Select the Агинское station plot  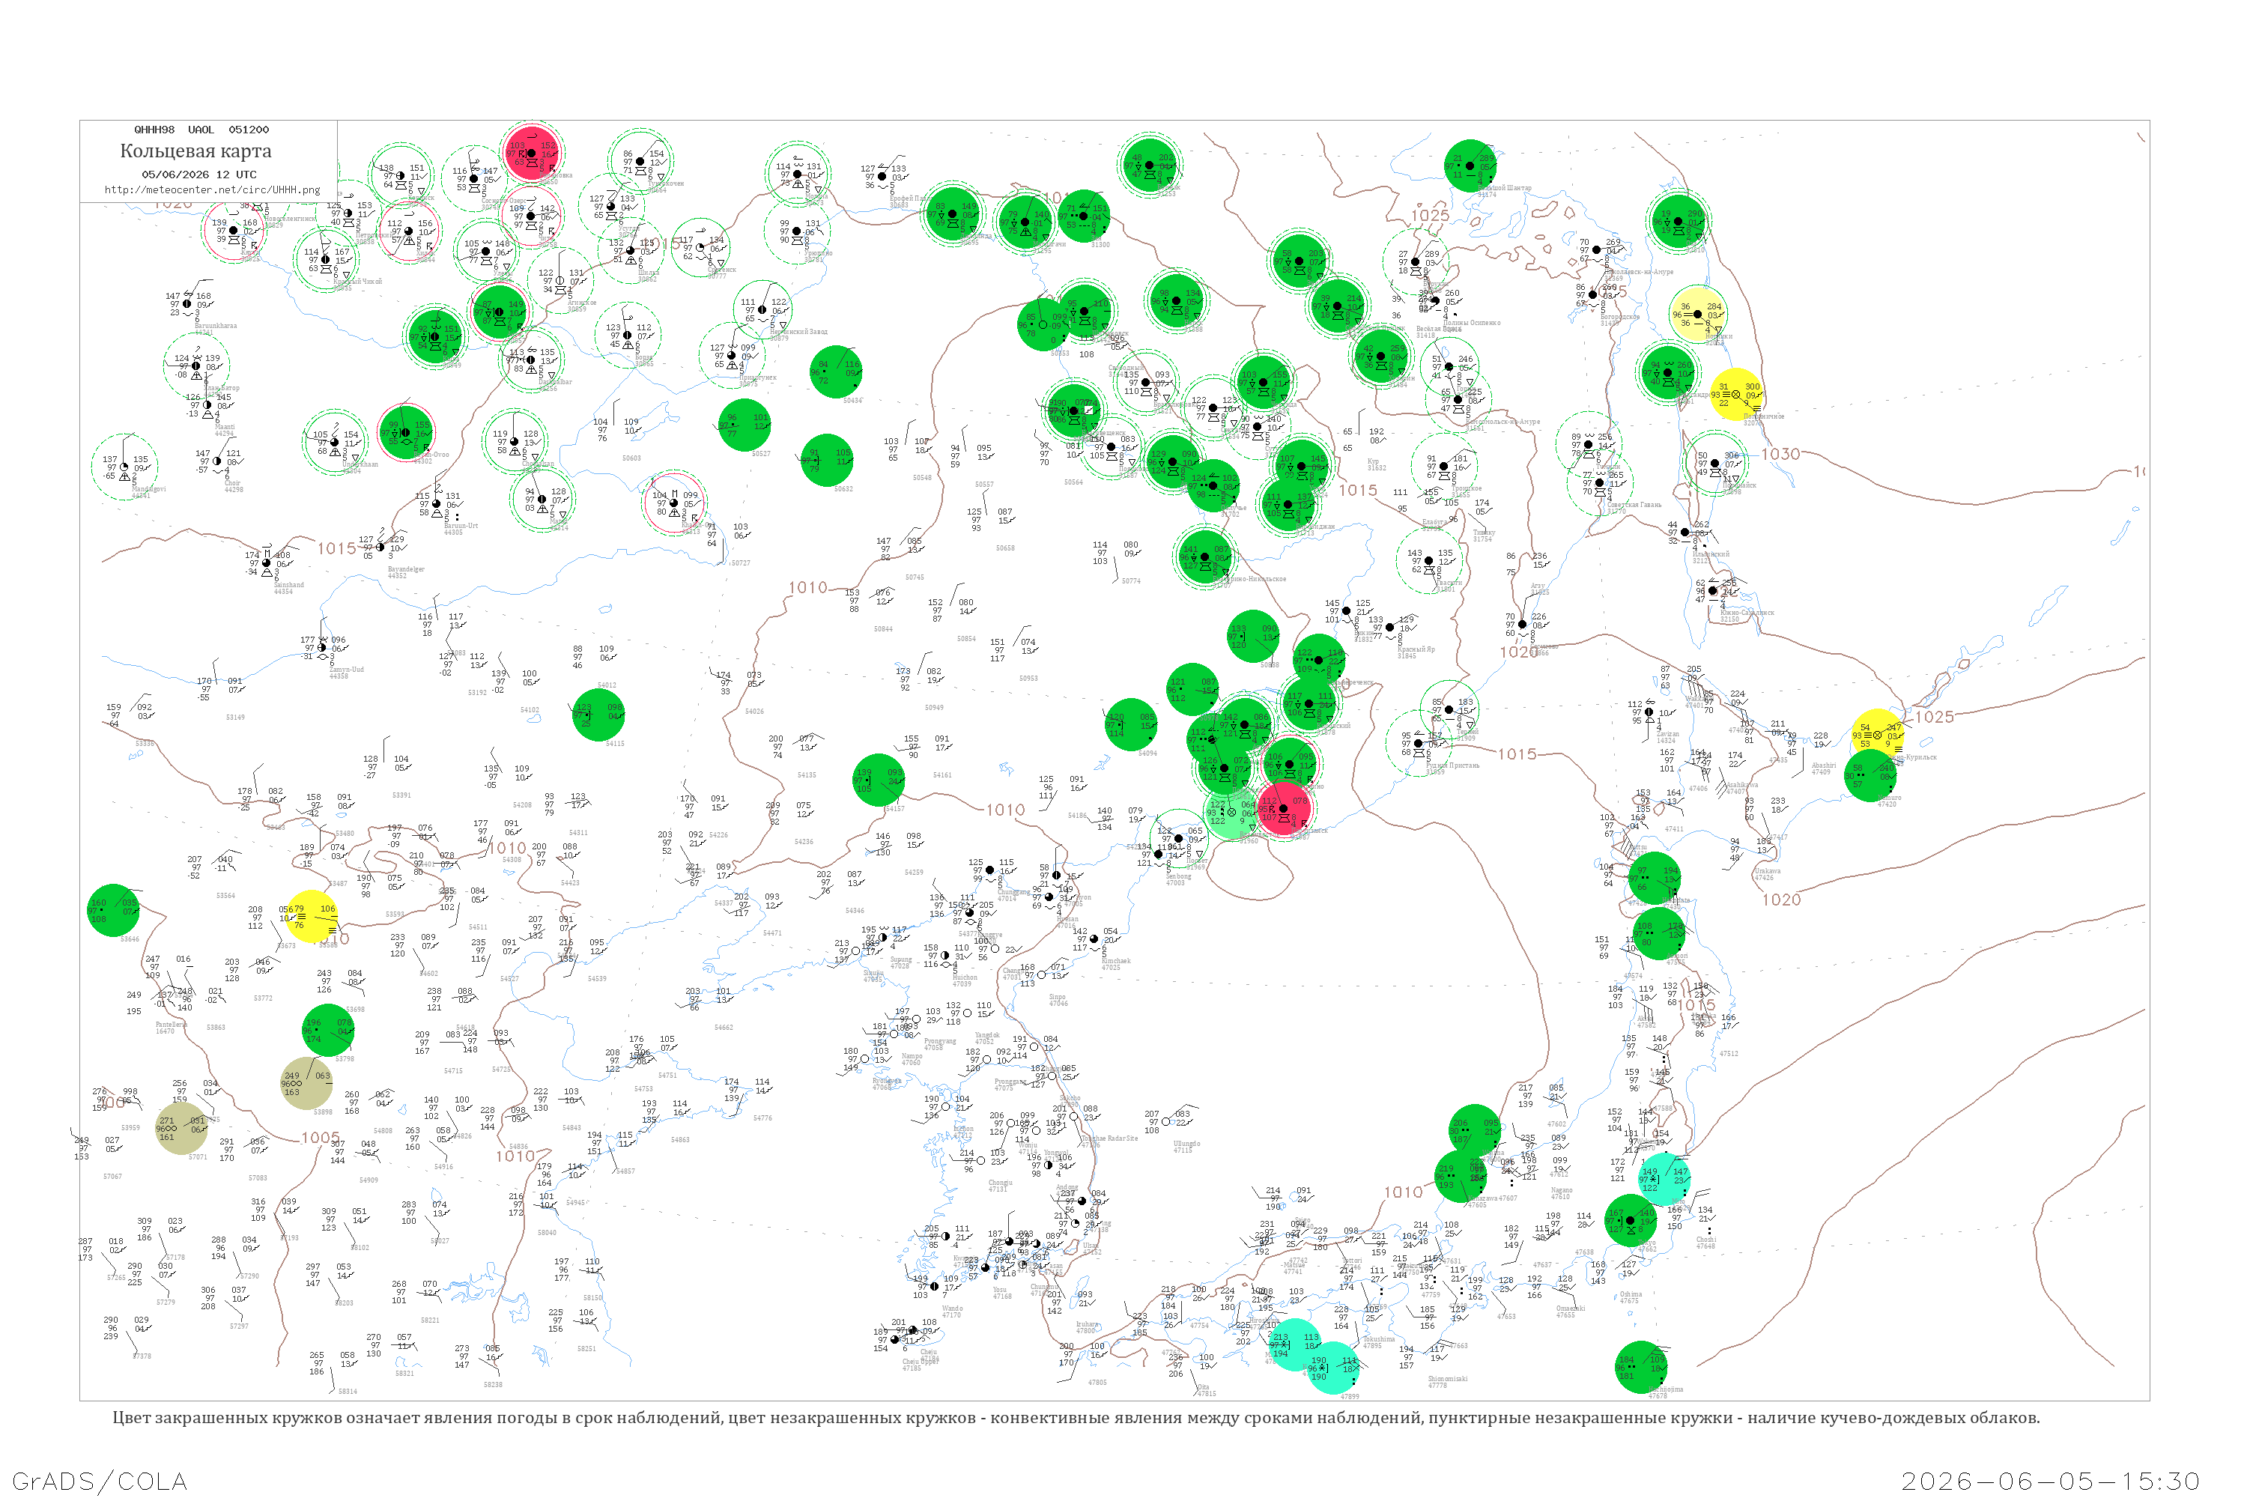(x=561, y=280)
